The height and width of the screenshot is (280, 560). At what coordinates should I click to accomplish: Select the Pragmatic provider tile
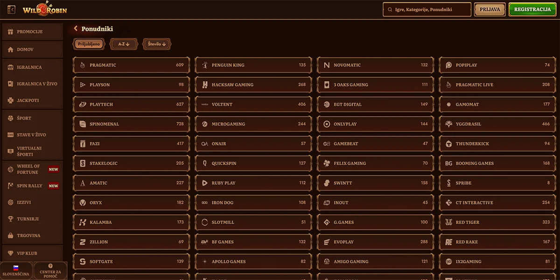click(x=131, y=65)
